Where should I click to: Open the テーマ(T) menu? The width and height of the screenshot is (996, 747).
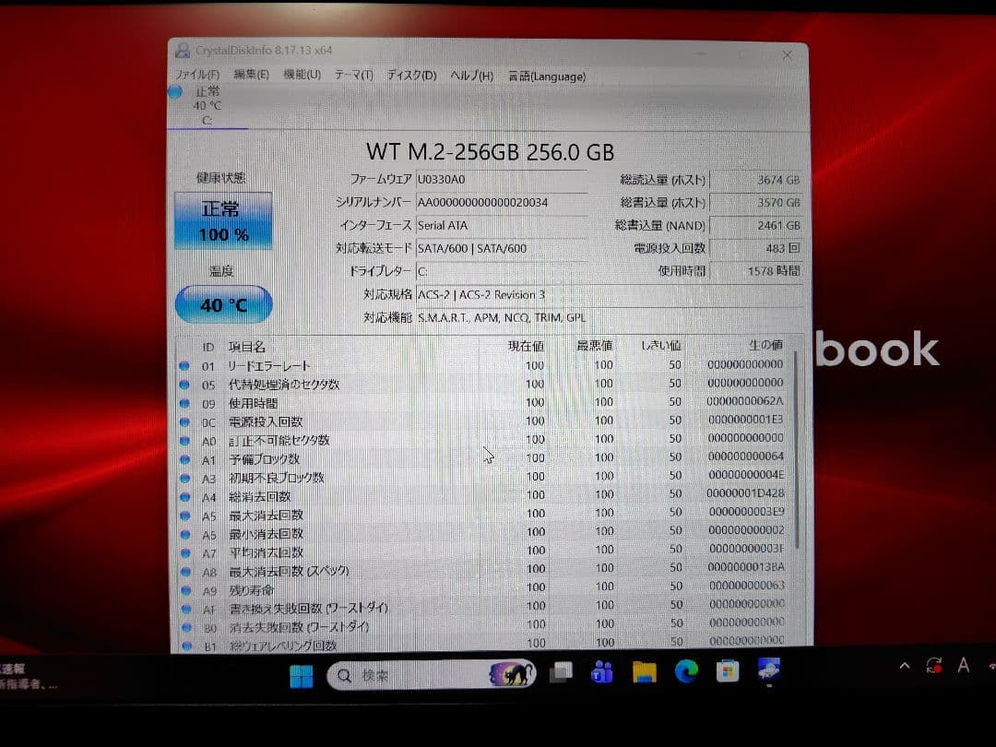[x=354, y=76]
